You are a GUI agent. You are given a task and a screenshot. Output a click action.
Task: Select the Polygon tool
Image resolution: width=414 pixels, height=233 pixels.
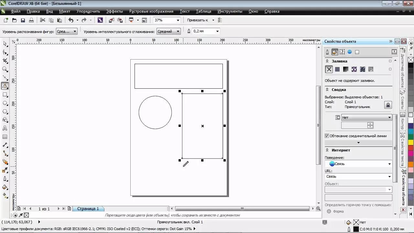5,111
